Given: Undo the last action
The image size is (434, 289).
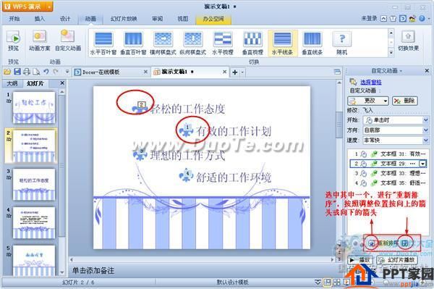Looking at the screenshot, I should (46, 72).
